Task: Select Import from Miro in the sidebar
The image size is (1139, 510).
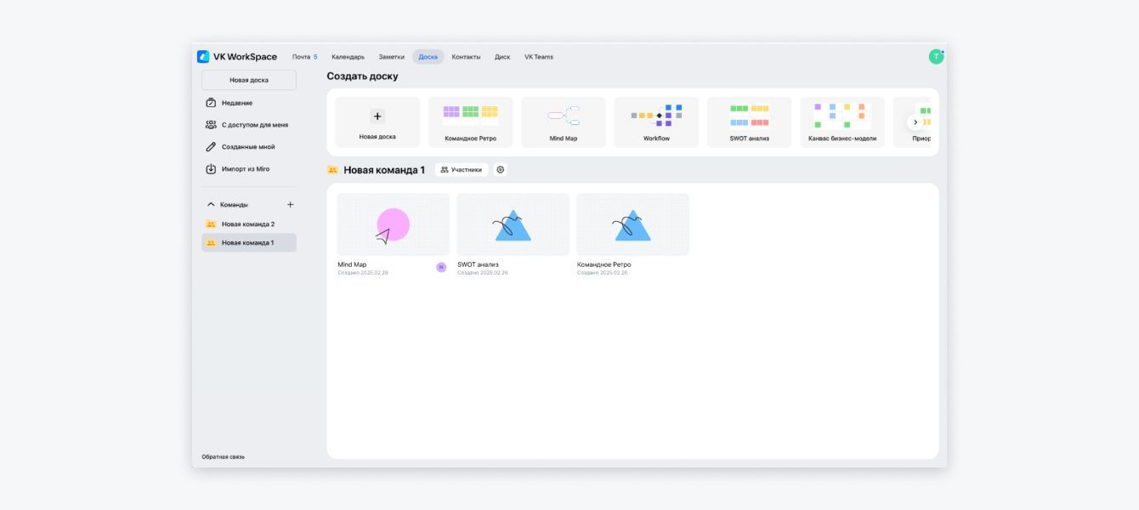Action: [x=245, y=169]
